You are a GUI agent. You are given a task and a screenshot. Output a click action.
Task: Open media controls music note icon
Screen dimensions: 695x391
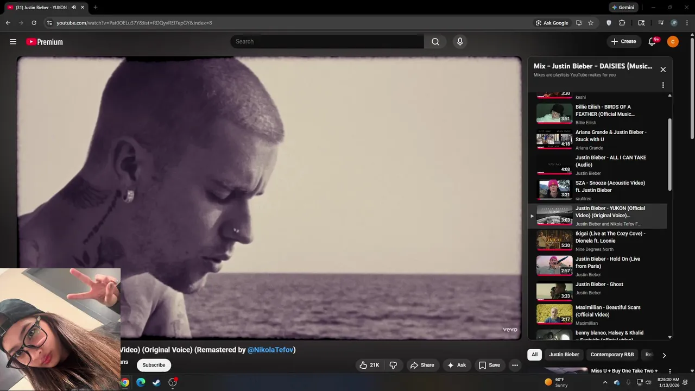tap(661, 23)
